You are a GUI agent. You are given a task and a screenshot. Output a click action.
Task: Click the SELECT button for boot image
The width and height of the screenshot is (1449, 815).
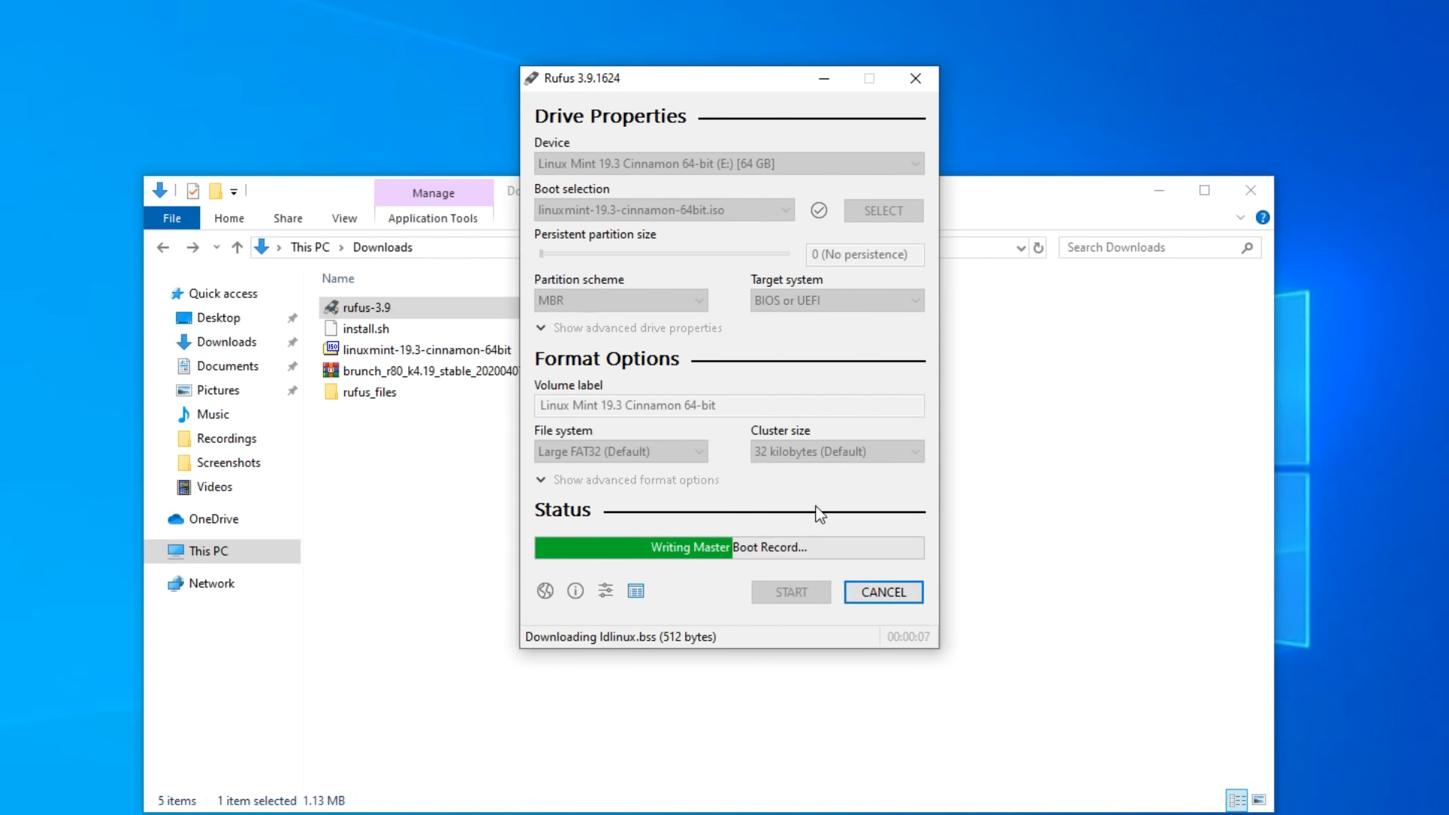883,211
